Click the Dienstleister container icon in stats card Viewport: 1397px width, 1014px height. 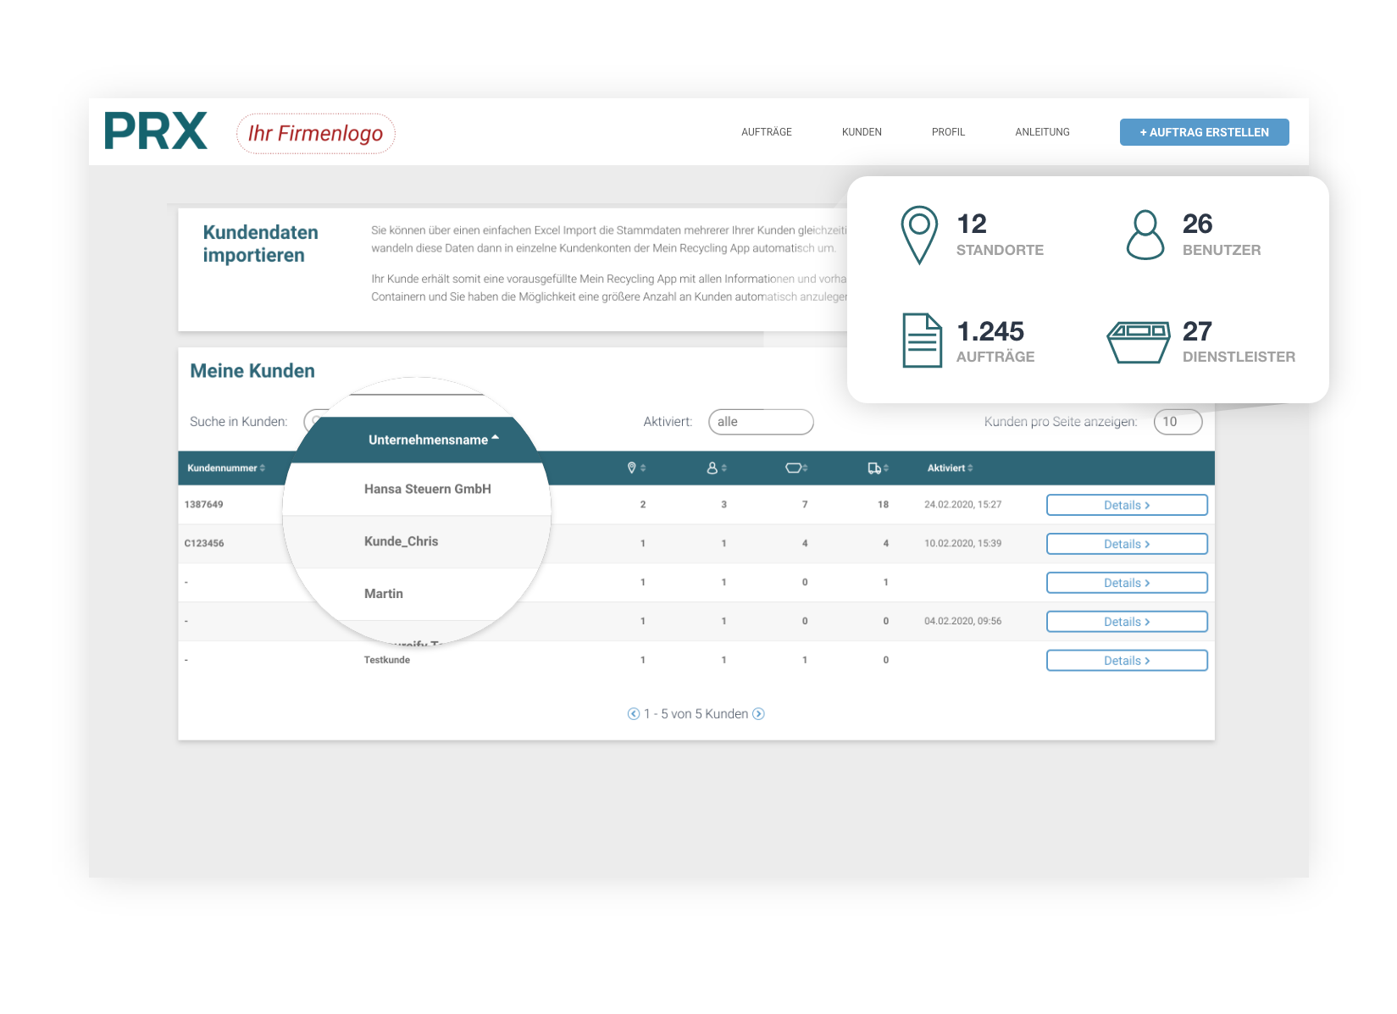[x=1139, y=342]
